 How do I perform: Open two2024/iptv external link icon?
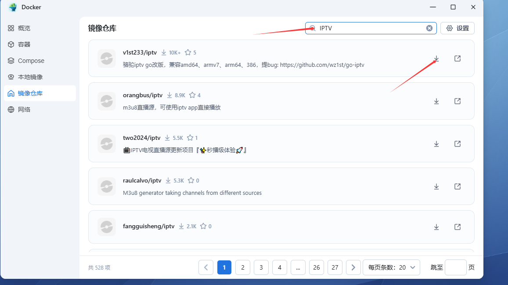click(x=458, y=144)
